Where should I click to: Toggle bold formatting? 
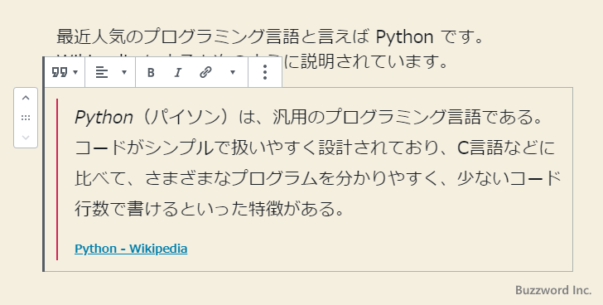[151, 72]
